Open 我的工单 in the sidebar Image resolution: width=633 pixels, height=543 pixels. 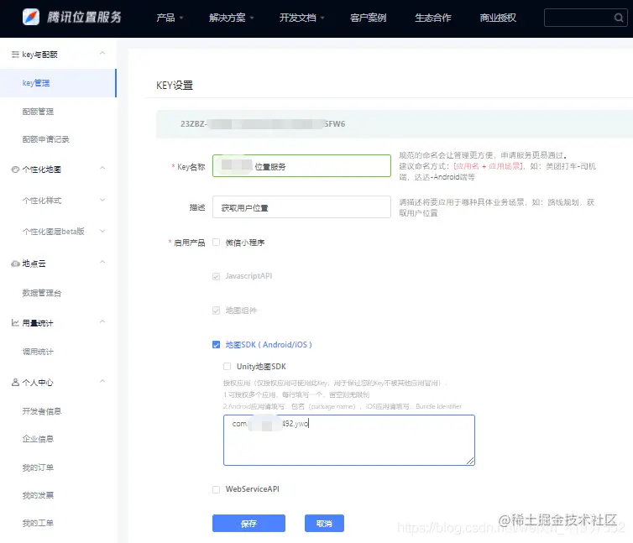point(38,523)
